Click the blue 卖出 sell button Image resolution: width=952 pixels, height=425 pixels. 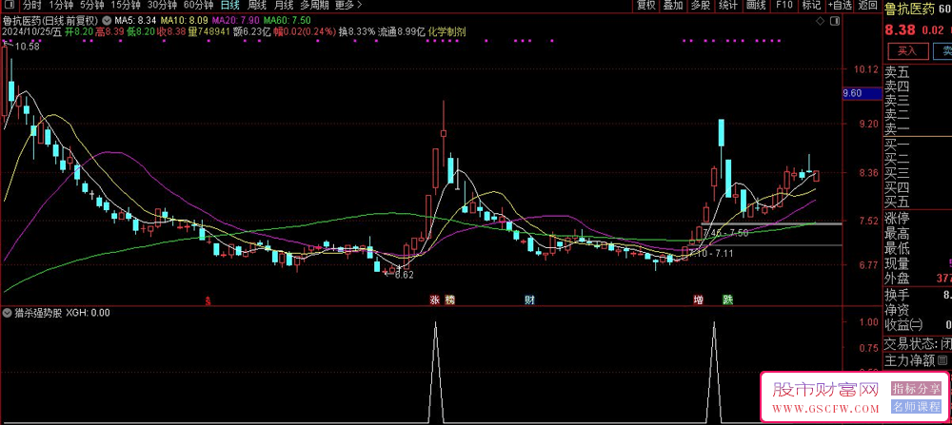pyautogui.click(x=942, y=50)
